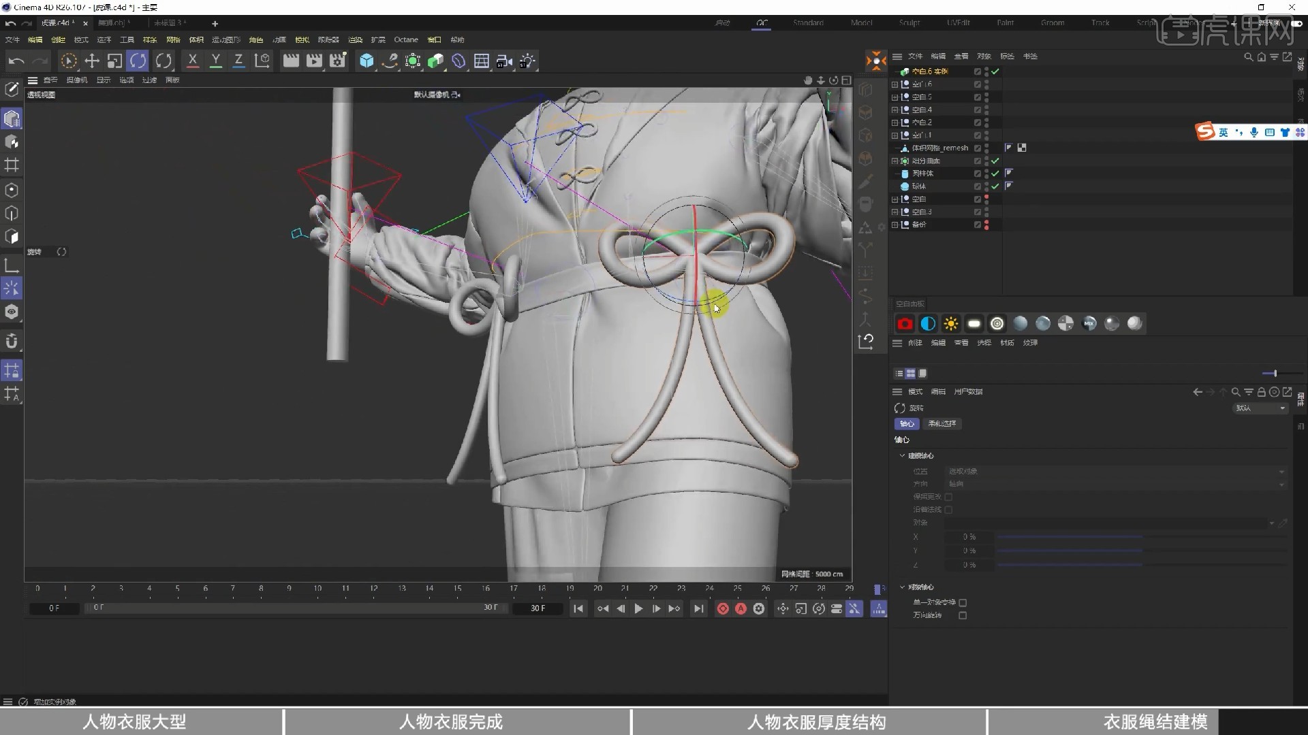1308x735 pixels.
Task: Collapse the 建模轴心 section
Action: [x=903, y=456]
